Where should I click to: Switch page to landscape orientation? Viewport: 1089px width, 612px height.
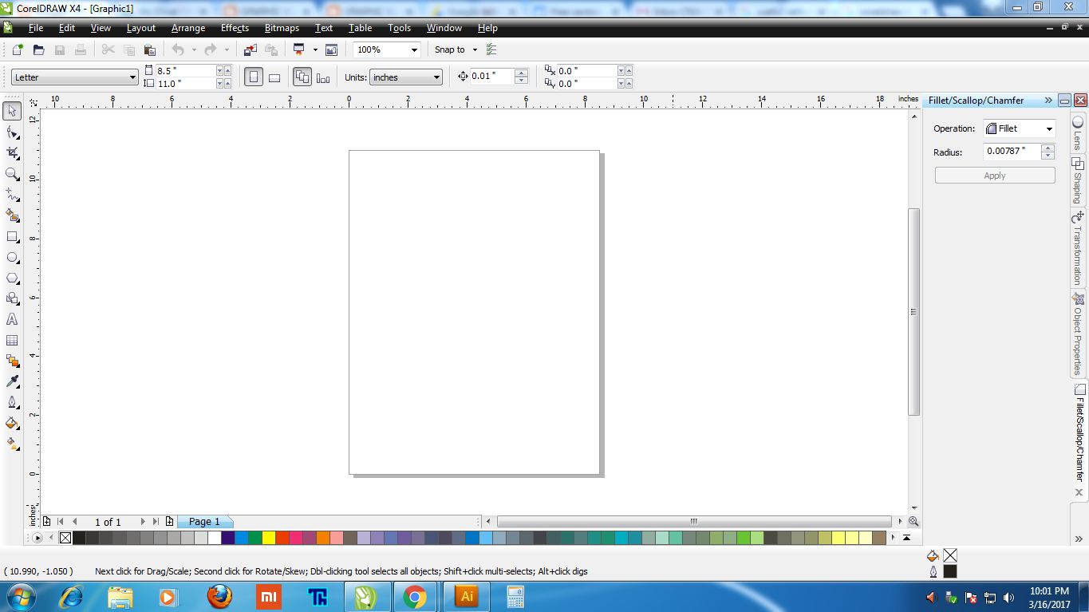[274, 76]
